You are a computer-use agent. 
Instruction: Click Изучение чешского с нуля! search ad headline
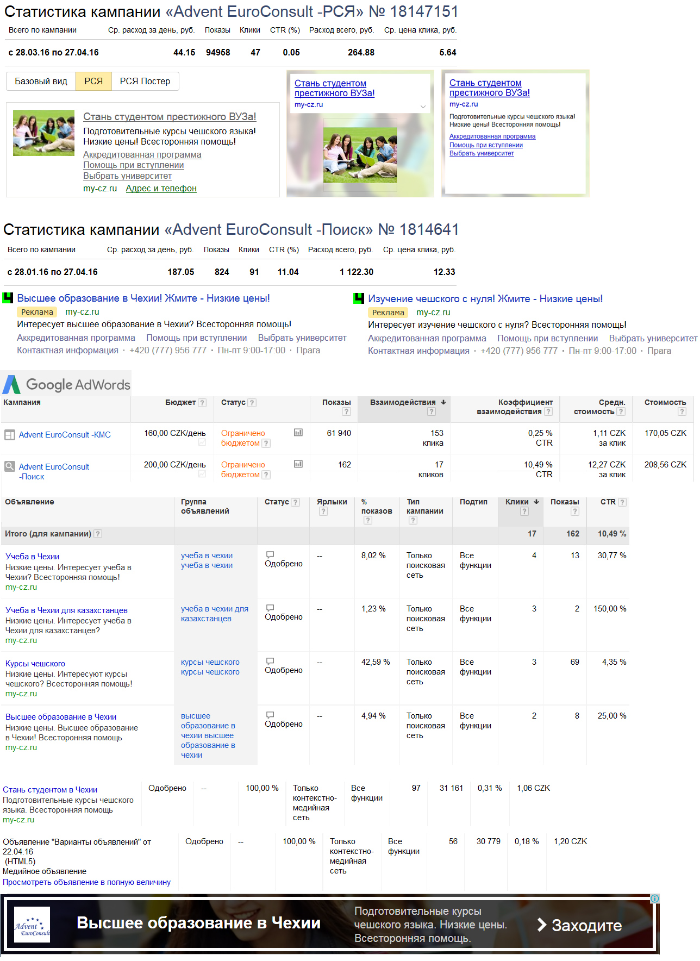point(485,299)
